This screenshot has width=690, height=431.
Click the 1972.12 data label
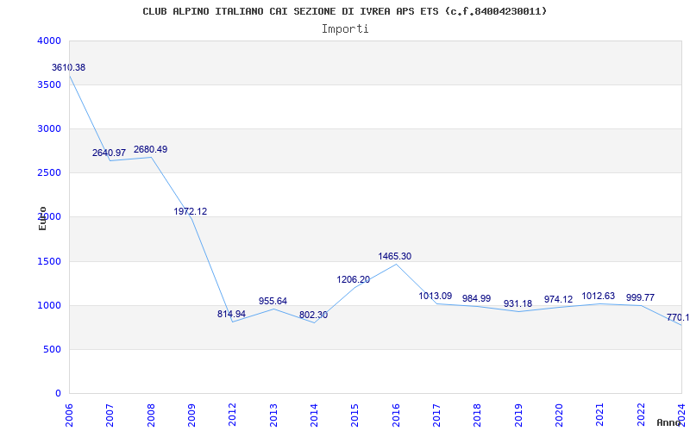[x=190, y=211]
